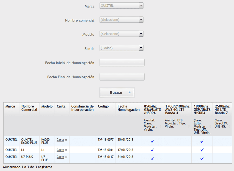The height and width of the screenshot is (171, 234).
Task: Open the Banda dropdown set to Todas
Action: click(x=121, y=48)
